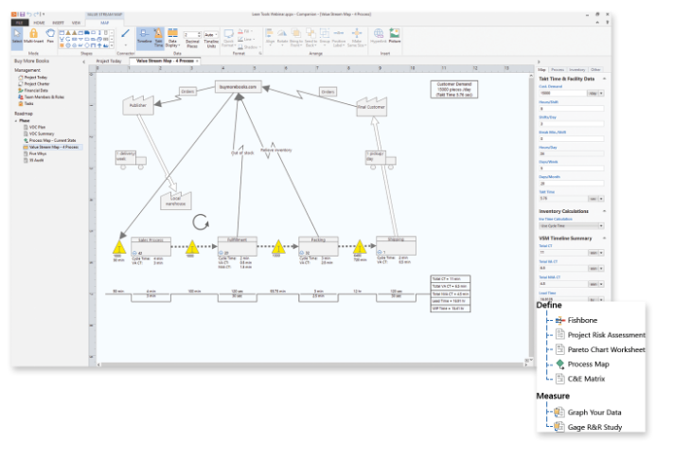Open the Project Today document tab

[x=109, y=61]
